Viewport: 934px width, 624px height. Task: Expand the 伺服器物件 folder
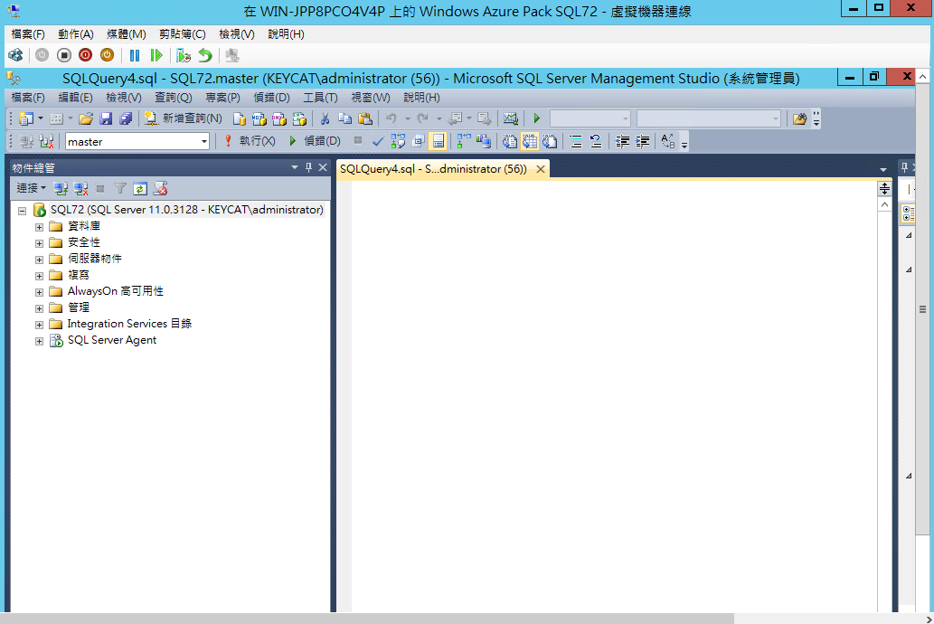pyautogui.click(x=39, y=260)
